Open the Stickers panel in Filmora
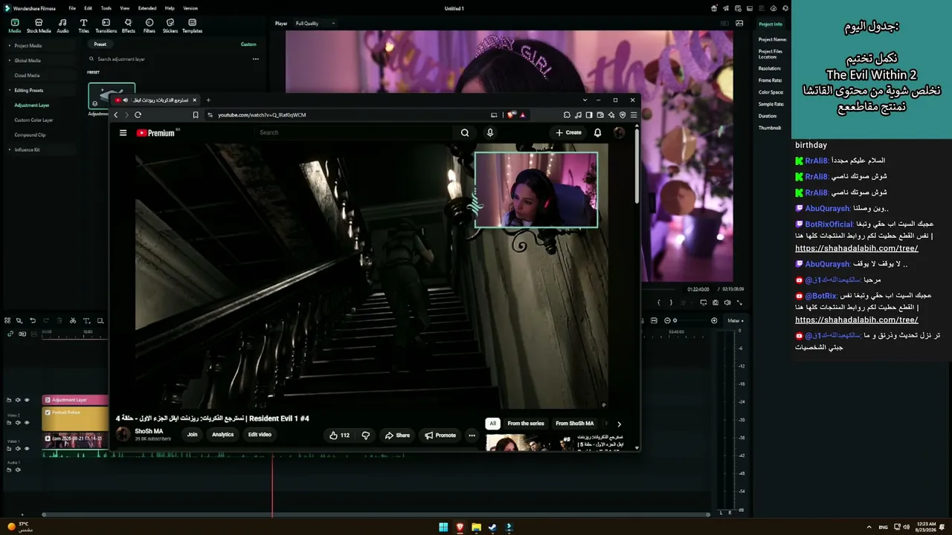Image resolution: width=952 pixels, height=535 pixels. tap(170, 26)
